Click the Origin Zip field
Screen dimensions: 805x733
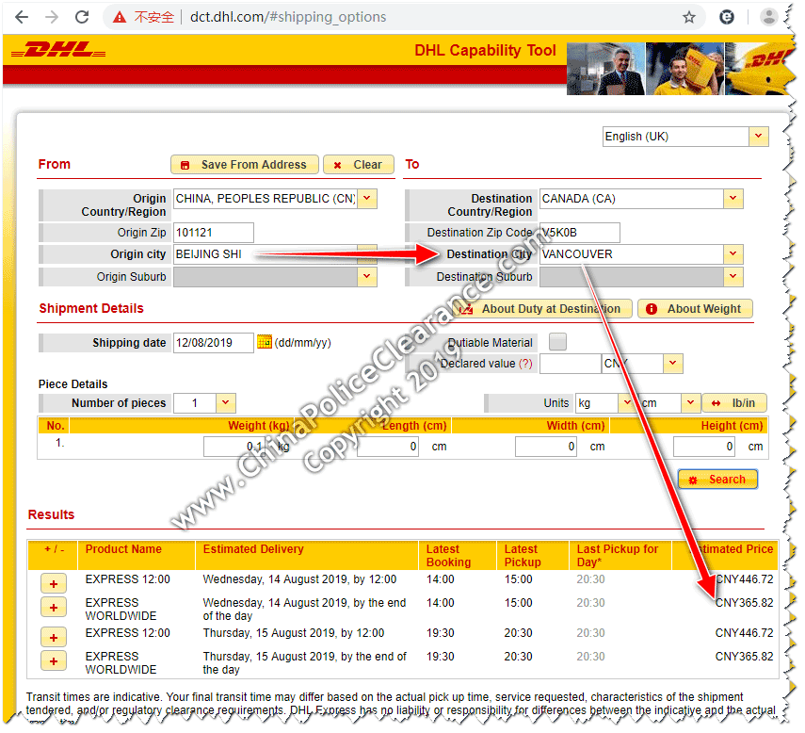coord(215,234)
